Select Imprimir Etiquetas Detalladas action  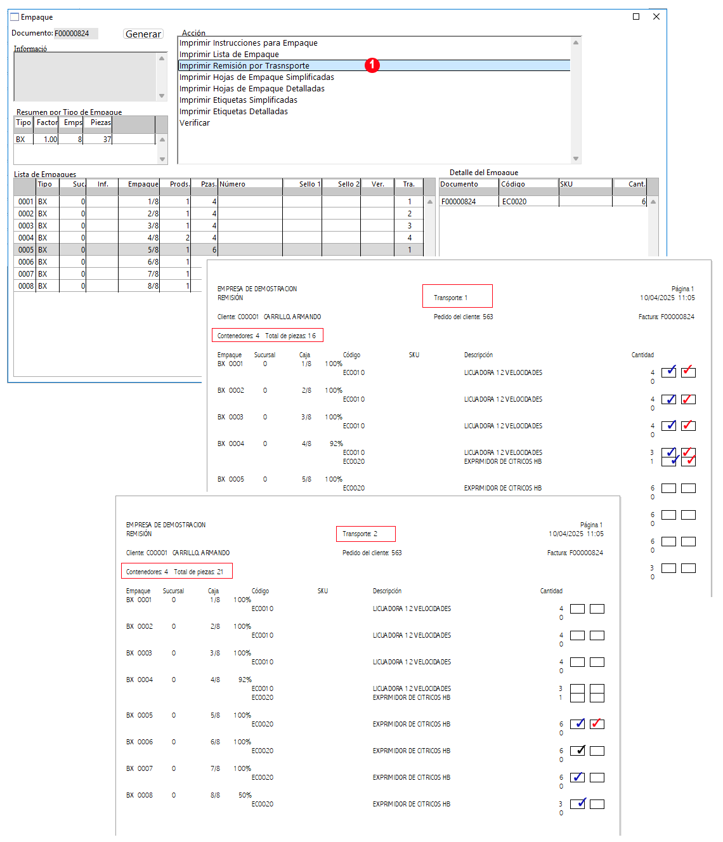[374, 112]
